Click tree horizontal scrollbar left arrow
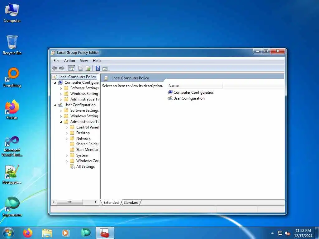319x239 pixels. pos(54,202)
